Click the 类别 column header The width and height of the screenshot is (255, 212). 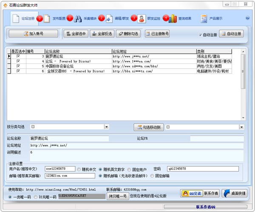point(214,52)
